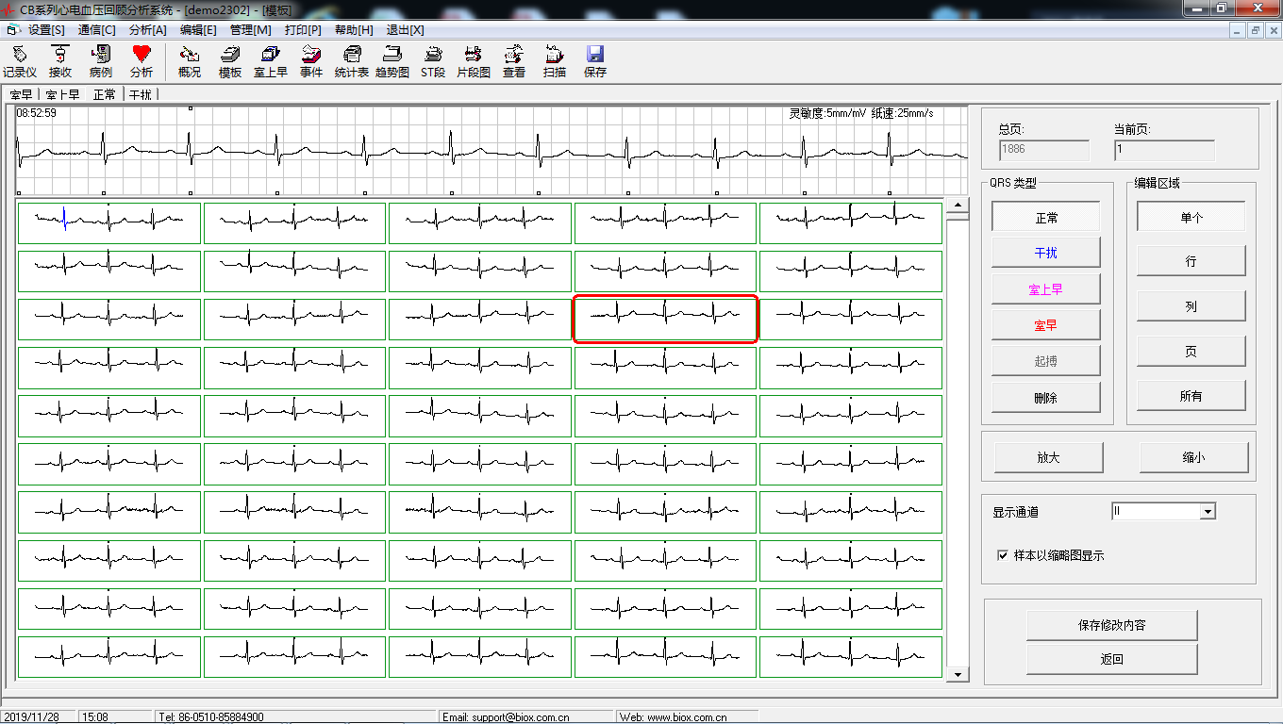Open the 概况 overview toolbar icon

[x=190, y=60]
